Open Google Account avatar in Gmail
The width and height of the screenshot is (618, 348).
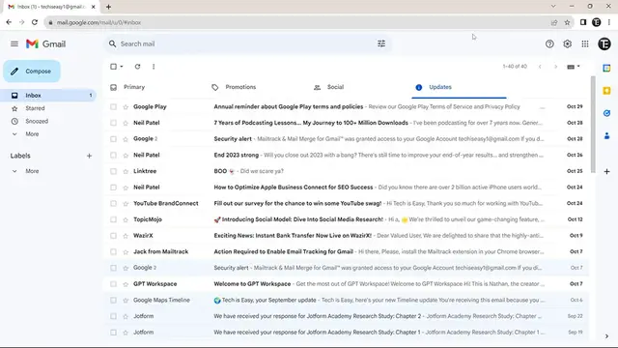[x=604, y=43]
